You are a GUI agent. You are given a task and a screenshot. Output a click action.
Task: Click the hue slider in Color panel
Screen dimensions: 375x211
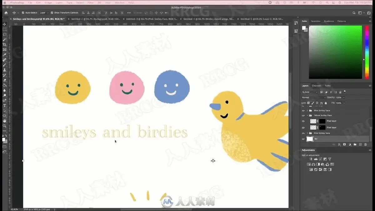pyautogui.click(x=367, y=52)
